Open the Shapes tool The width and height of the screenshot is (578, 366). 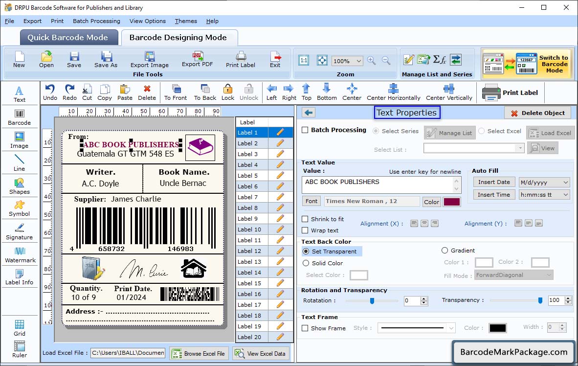19,186
